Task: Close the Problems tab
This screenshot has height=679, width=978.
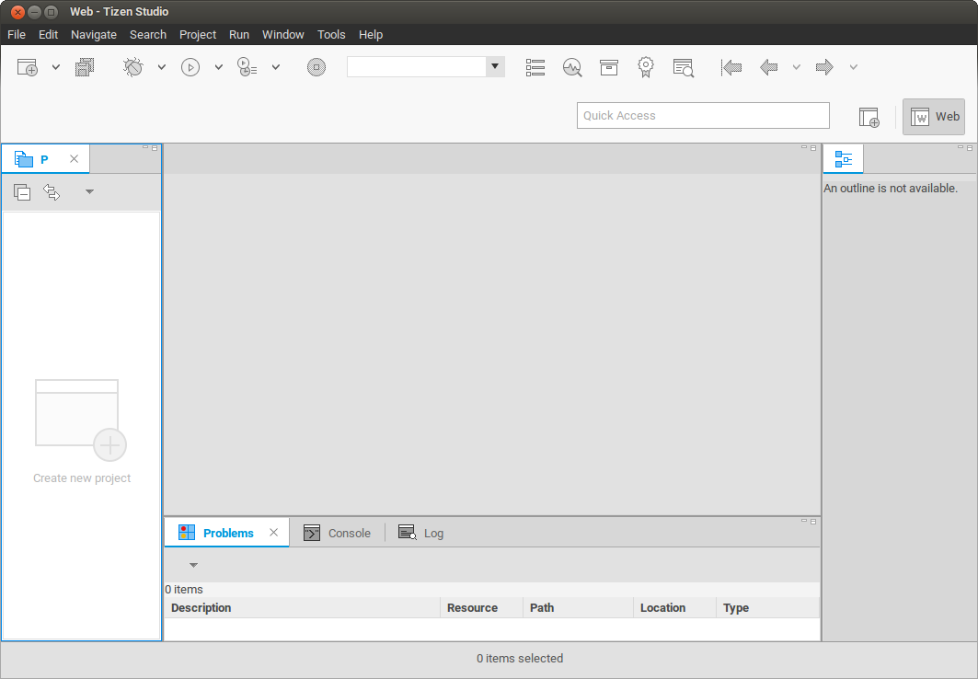Action: [273, 533]
